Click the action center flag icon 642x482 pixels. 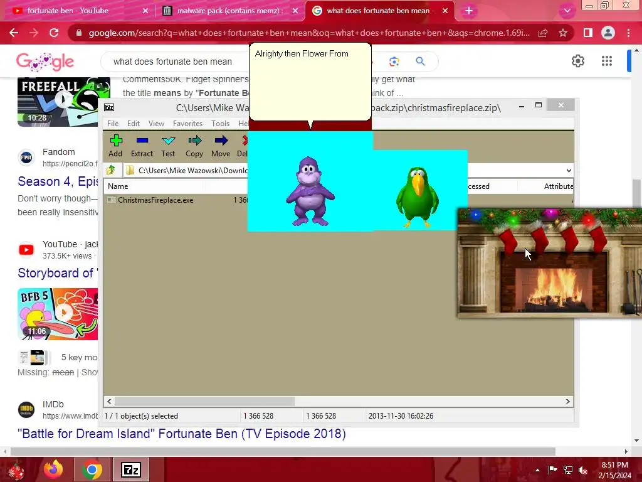553,470
